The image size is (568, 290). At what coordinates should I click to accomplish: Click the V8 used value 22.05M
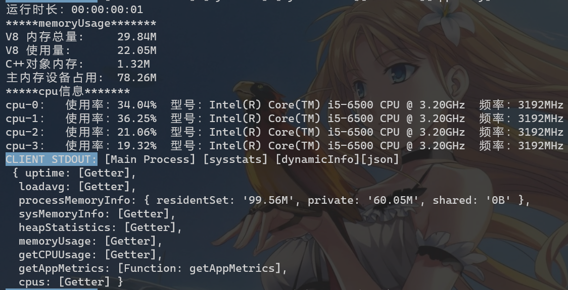[x=137, y=50]
